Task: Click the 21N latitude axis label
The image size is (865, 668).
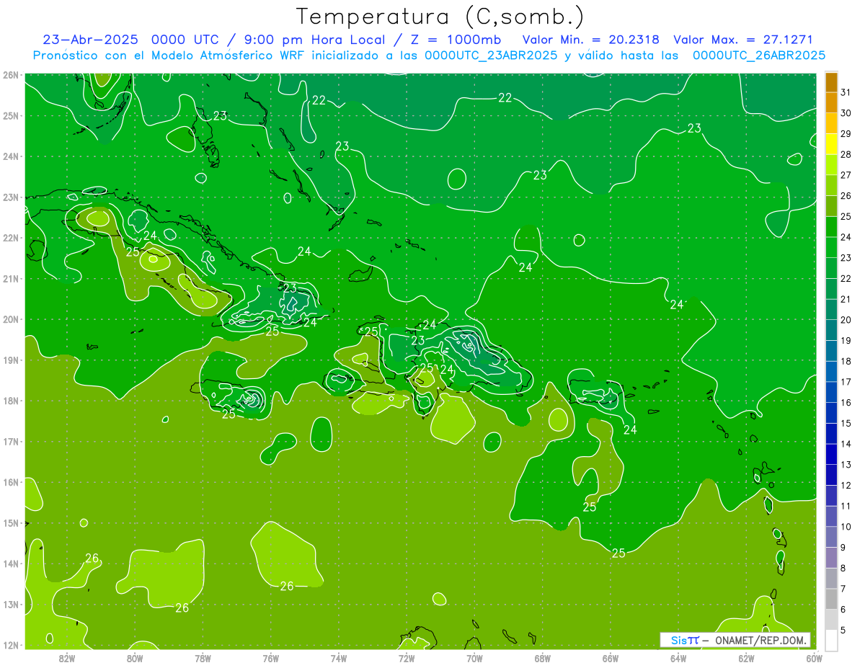Action: coord(10,278)
